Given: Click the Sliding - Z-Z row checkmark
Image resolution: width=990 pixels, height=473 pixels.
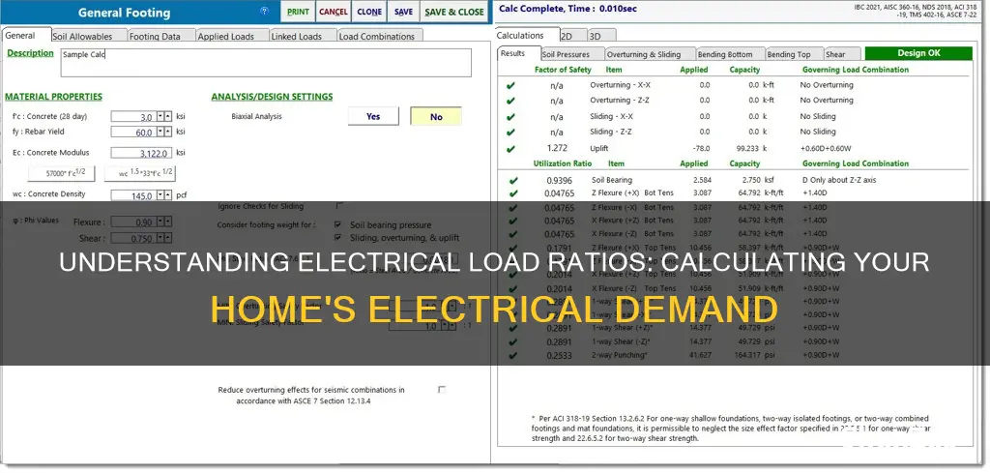Looking at the screenshot, I should [510, 133].
